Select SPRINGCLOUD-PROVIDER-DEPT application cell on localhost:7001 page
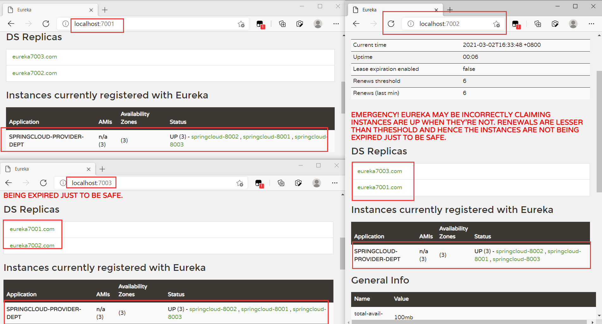Image resolution: width=602 pixels, height=324 pixels. [x=46, y=140]
